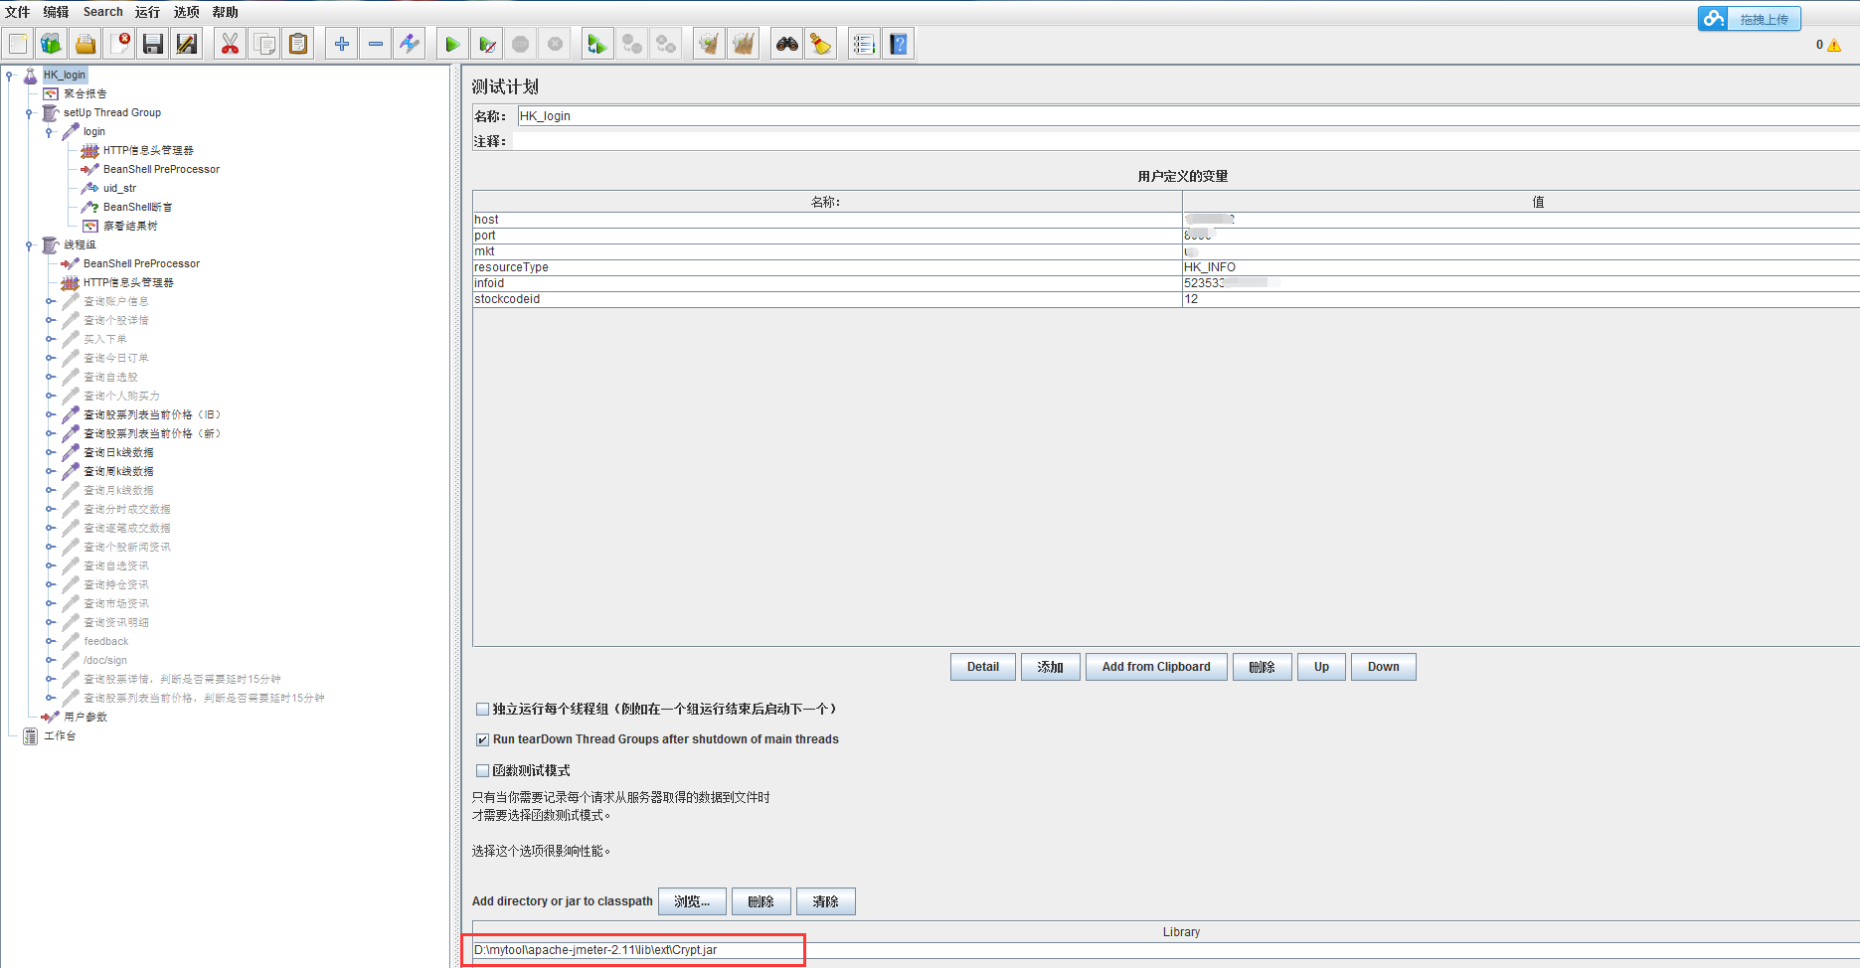Click the Up button
1860x968 pixels.
(x=1321, y=667)
